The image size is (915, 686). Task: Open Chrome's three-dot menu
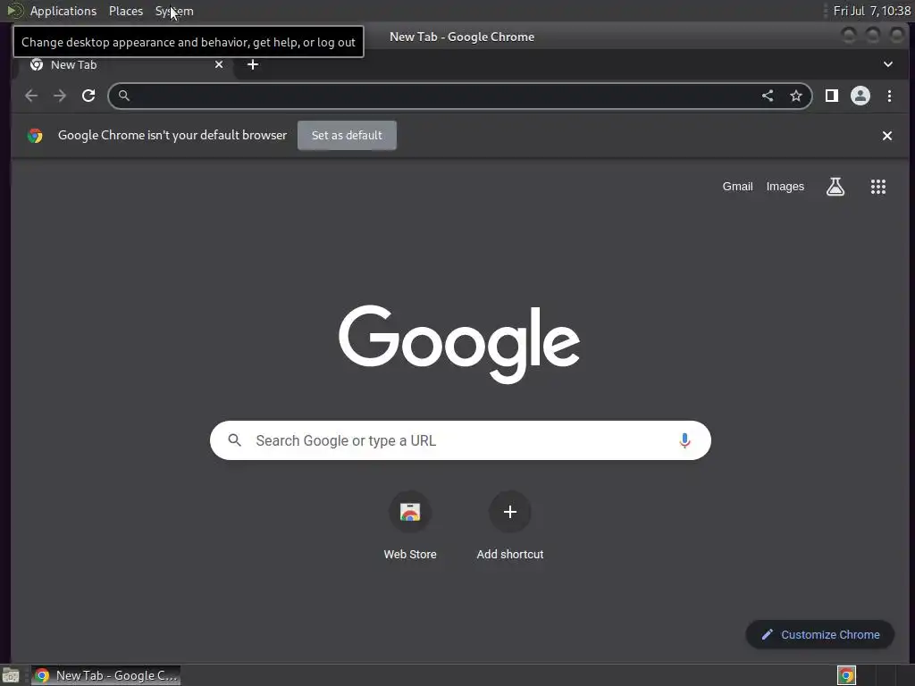889,96
